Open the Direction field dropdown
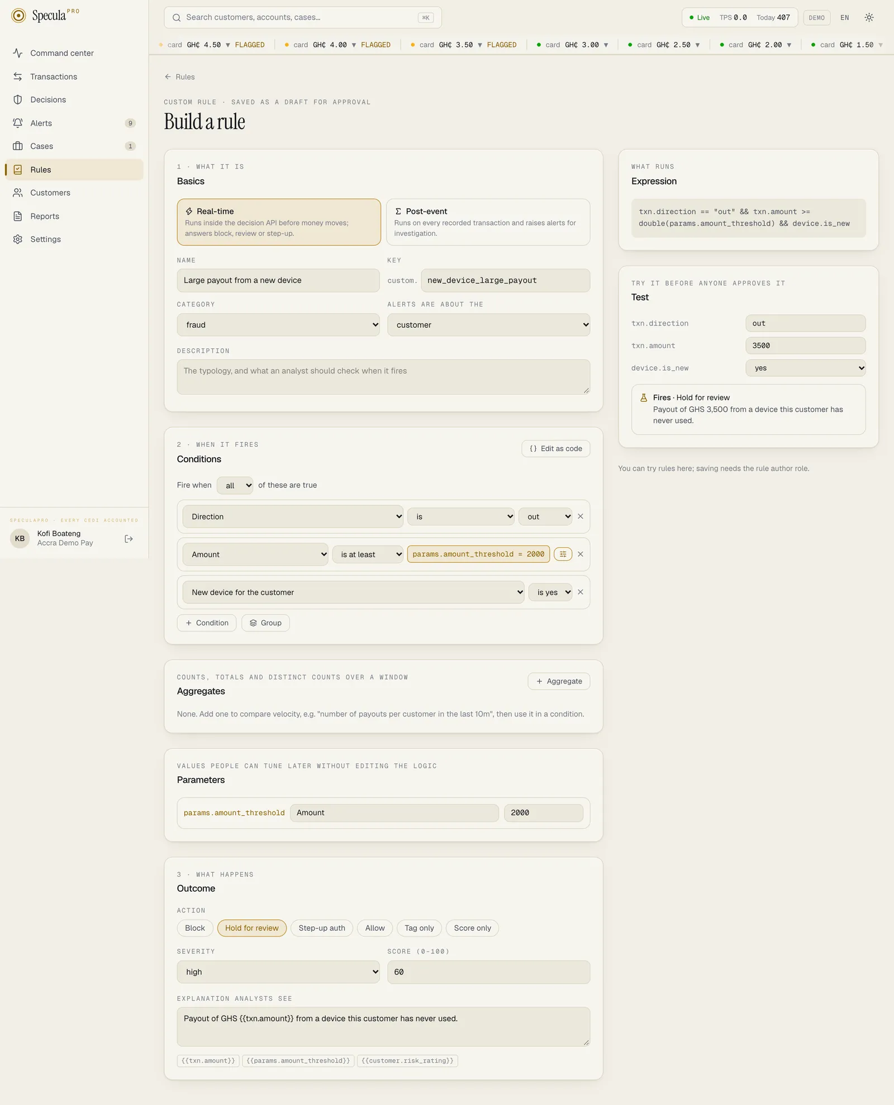This screenshot has width=894, height=1105. pyautogui.click(x=293, y=516)
